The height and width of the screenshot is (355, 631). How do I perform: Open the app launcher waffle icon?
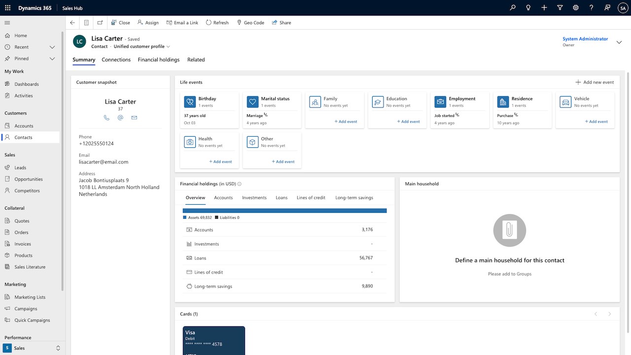7,8
